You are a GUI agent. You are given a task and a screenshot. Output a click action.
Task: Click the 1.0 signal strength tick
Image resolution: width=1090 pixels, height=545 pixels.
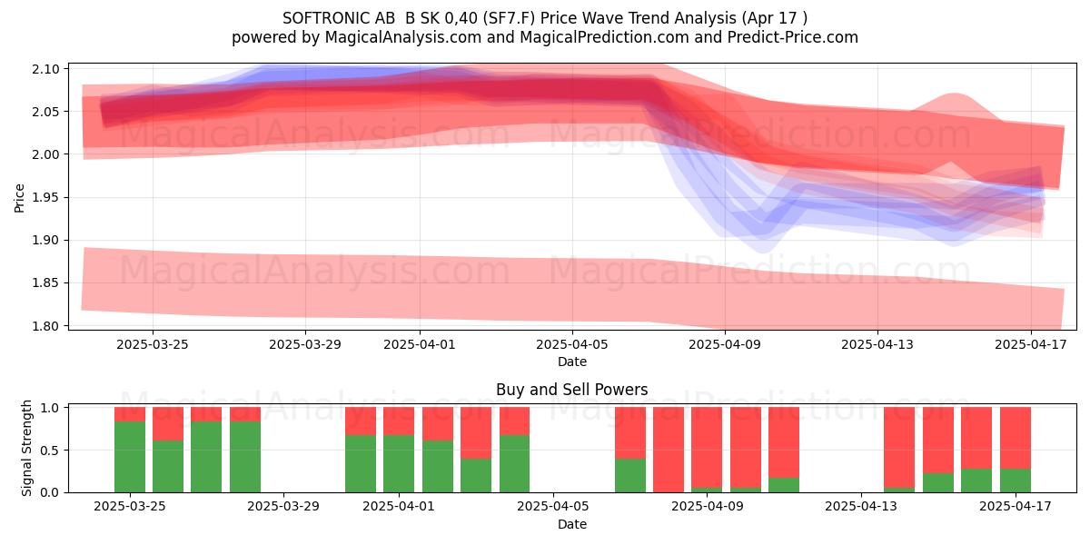[x=52, y=407]
